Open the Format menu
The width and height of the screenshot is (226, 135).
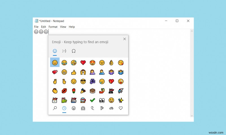coord(53,27)
